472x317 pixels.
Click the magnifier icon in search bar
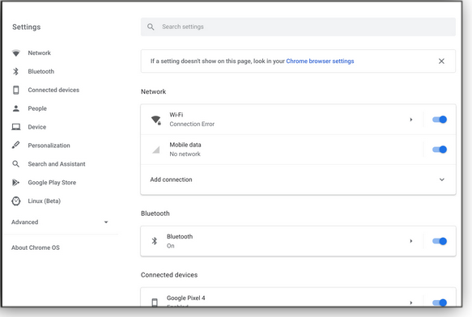coord(151,27)
